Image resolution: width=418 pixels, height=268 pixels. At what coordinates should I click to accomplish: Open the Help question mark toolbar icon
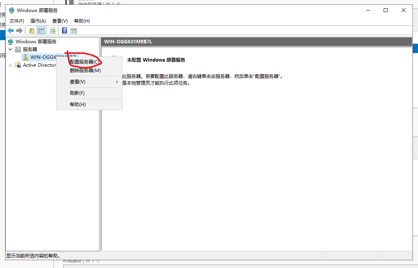click(64, 30)
